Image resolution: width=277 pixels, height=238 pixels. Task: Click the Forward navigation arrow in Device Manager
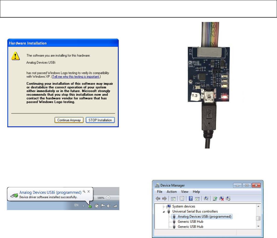coord(164,198)
